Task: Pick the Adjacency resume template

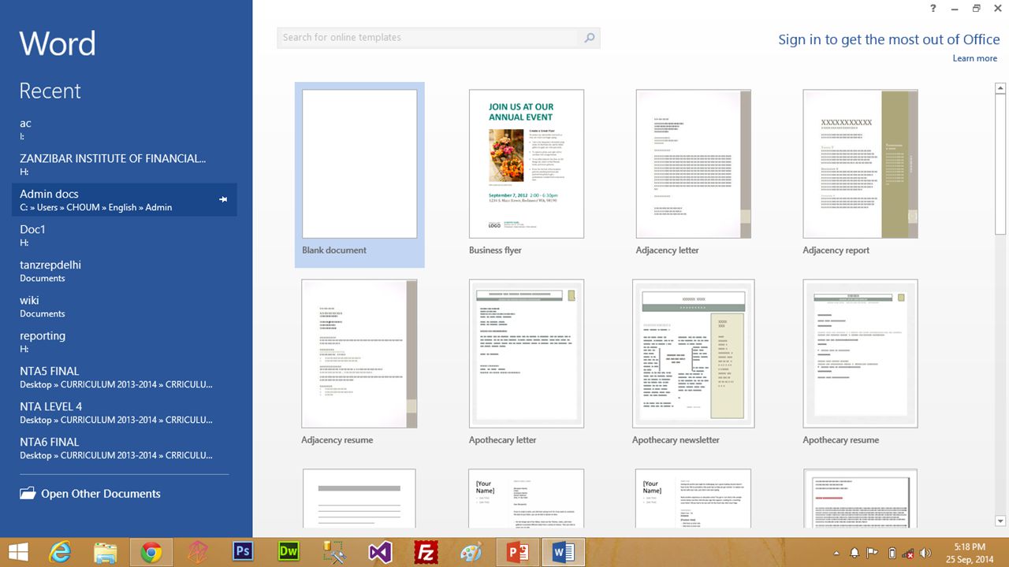Action: click(359, 362)
